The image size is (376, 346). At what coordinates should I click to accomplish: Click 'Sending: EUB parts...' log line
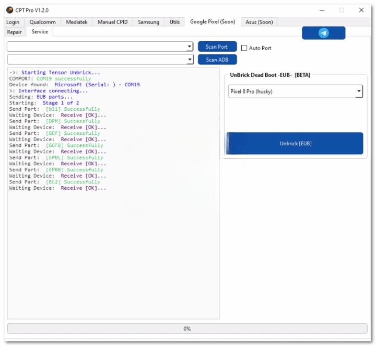tap(41, 97)
